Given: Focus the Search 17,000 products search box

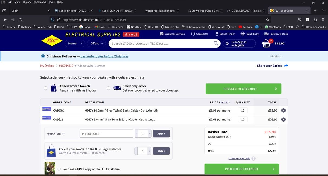Looking at the screenshot, I should pyautogui.click(x=162, y=43).
